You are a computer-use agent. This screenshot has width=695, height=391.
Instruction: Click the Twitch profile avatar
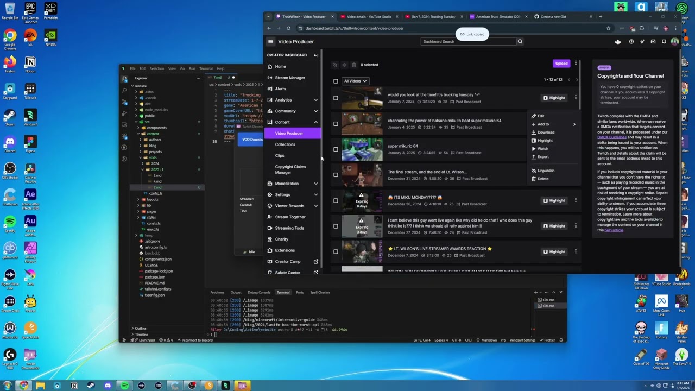point(674,42)
